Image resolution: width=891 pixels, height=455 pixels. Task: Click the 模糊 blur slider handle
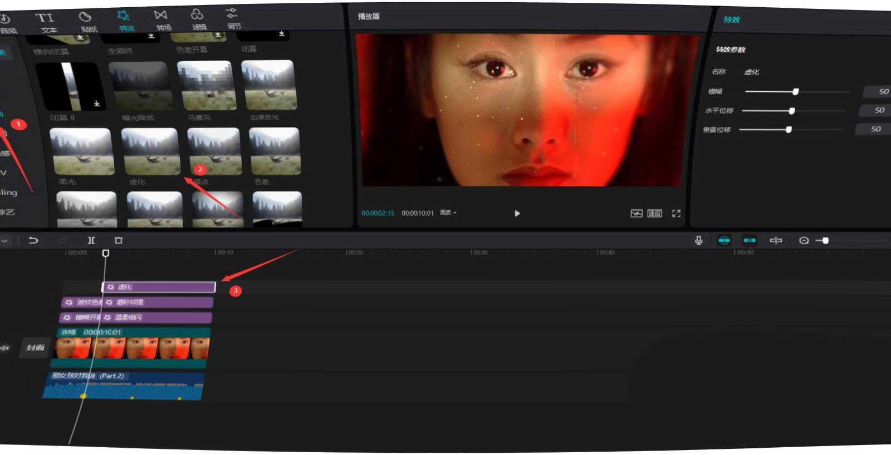point(796,92)
